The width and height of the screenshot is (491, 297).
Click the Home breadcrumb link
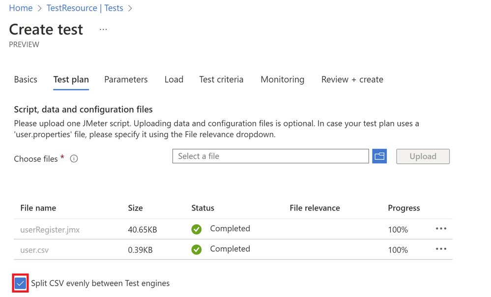21,8
